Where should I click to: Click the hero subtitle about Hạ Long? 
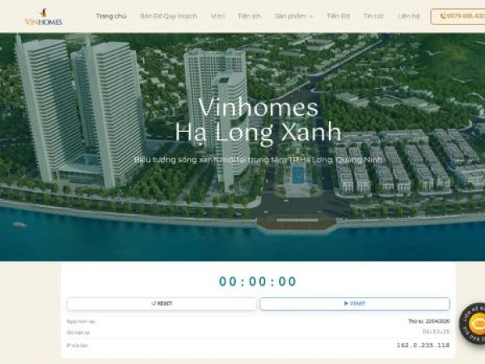[x=259, y=159]
